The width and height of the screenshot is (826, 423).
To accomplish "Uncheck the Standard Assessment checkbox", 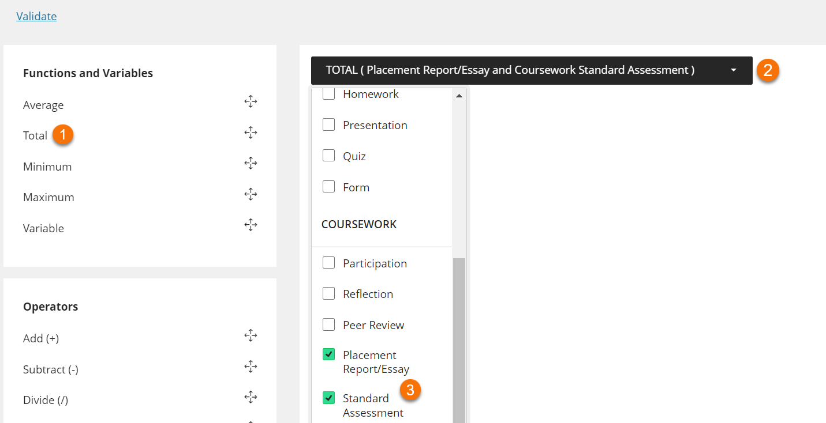I will coord(328,397).
